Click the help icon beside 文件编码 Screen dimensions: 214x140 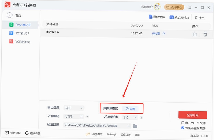[x=87, y=117]
